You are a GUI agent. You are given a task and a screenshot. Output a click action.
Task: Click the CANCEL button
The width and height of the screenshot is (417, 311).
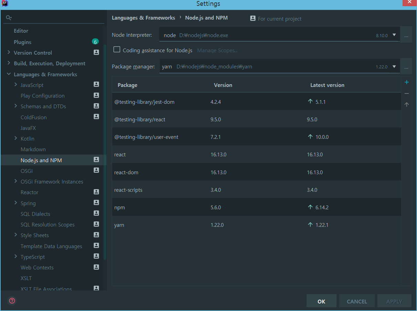point(357,301)
